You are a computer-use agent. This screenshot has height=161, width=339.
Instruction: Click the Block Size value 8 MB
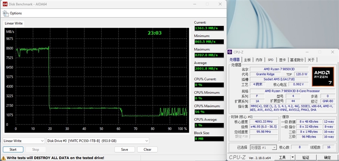tap(209, 138)
